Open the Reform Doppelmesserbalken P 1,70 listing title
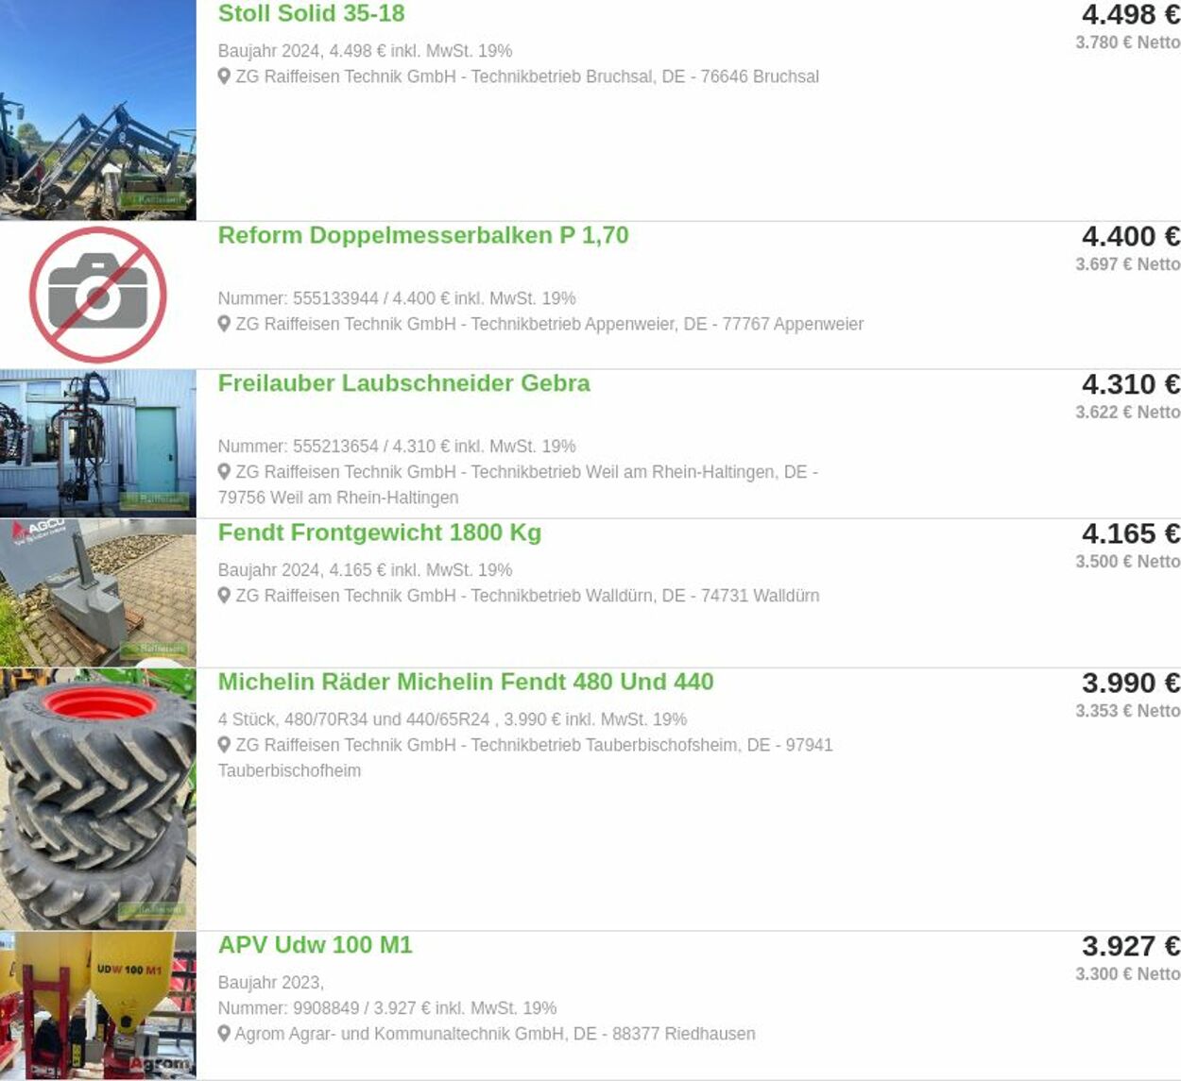The height and width of the screenshot is (1081, 1181). 422,235
